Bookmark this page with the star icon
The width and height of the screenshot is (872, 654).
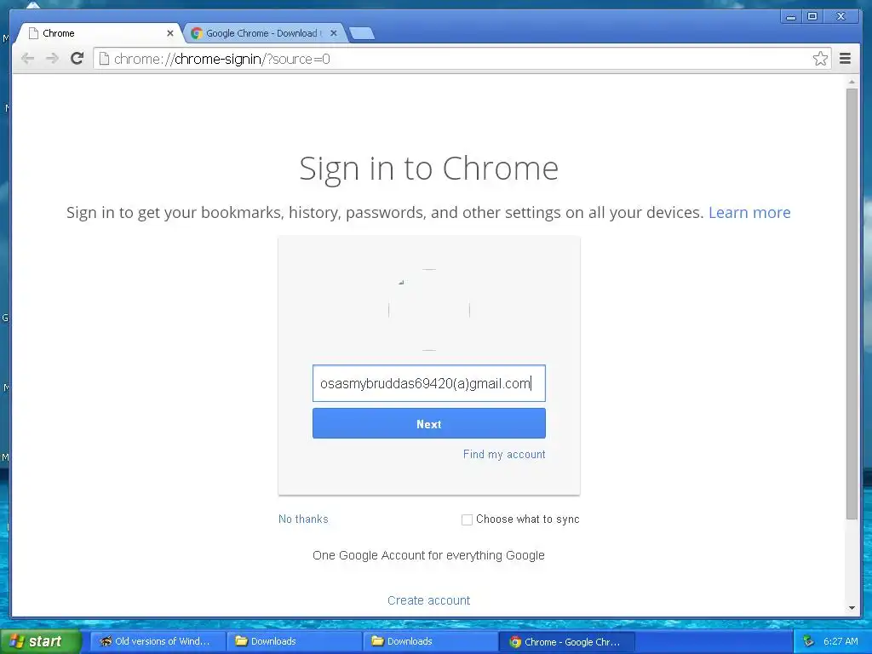point(820,59)
